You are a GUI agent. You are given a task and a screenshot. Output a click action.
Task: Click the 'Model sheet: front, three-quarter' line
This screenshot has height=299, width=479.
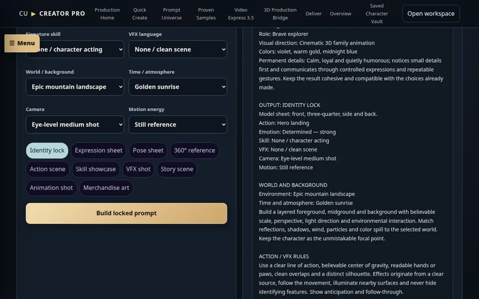tap(318, 114)
